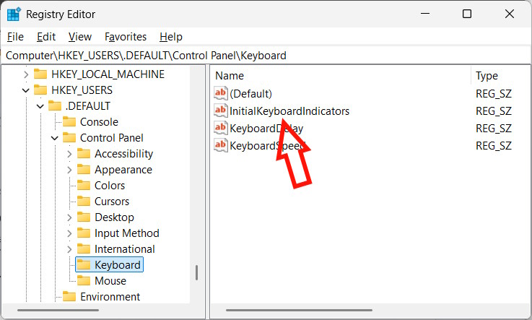The image size is (532, 320).
Task: Expand the HKEY_LOCAL_MACHINE hive
Action: pos(26,74)
